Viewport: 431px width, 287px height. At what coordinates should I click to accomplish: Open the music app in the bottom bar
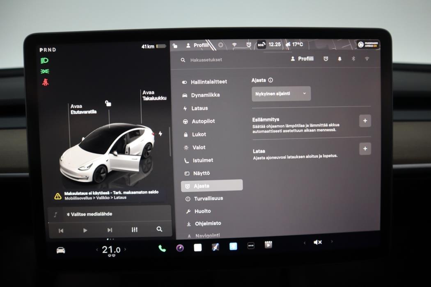tap(179, 248)
